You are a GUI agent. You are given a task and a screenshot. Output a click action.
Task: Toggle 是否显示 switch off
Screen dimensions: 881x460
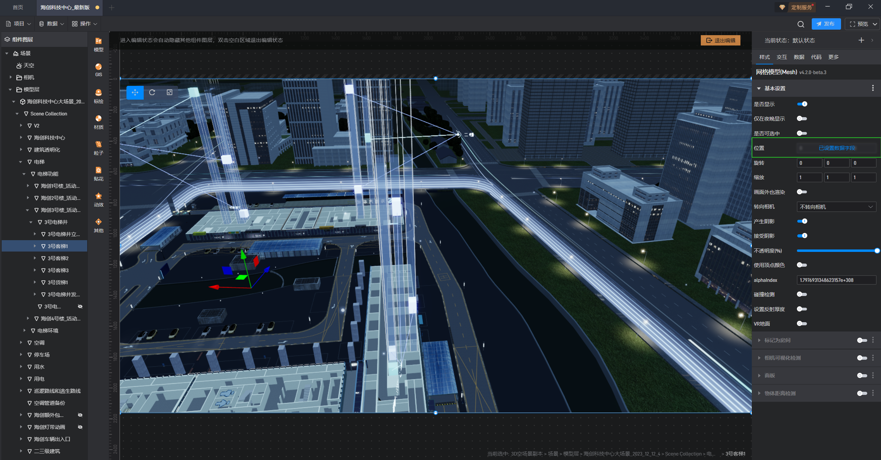[x=802, y=104]
